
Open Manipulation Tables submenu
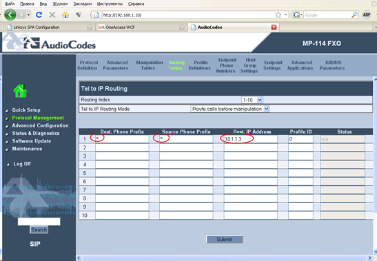pyautogui.click(x=149, y=65)
